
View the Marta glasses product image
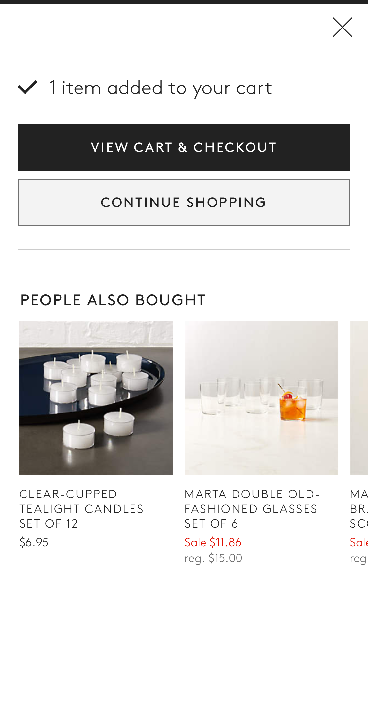click(x=261, y=398)
